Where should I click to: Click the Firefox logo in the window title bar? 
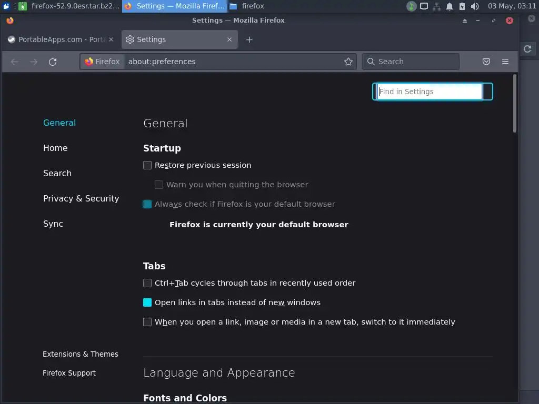click(x=10, y=21)
